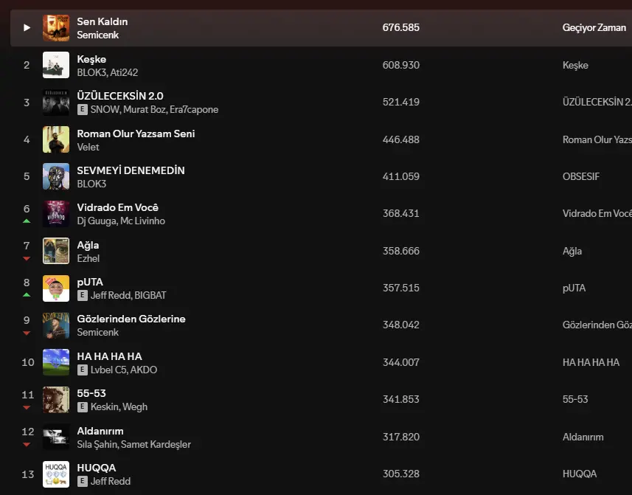
Task: Open song title ÜZÜLECEKSİN 2.0
Action: tap(120, 96)
